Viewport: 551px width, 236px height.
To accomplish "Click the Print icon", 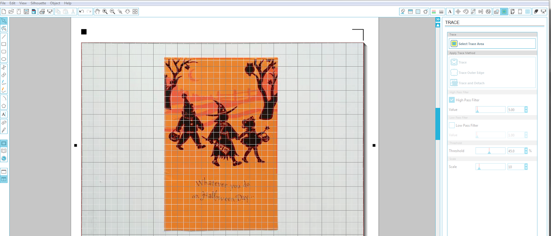I will click(42, 11).
